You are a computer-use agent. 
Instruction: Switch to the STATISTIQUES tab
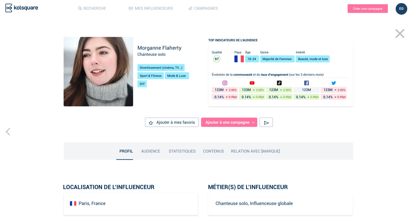point(182,151)
